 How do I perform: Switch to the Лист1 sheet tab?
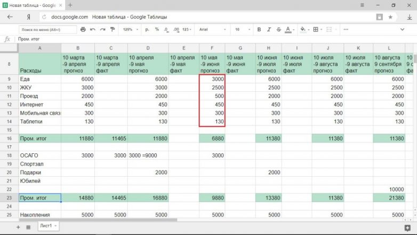[x=48, y=226]
